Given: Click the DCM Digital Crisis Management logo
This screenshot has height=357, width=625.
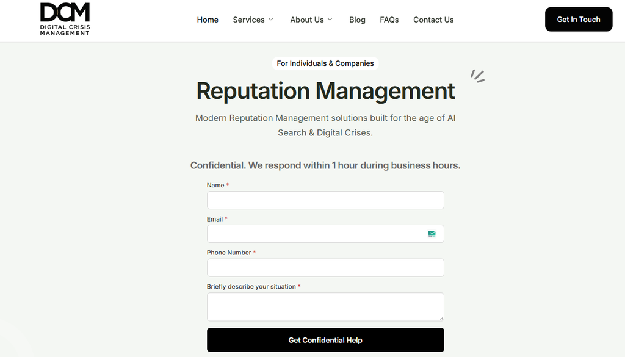Looking at the screenshot, I should point(65,19).
